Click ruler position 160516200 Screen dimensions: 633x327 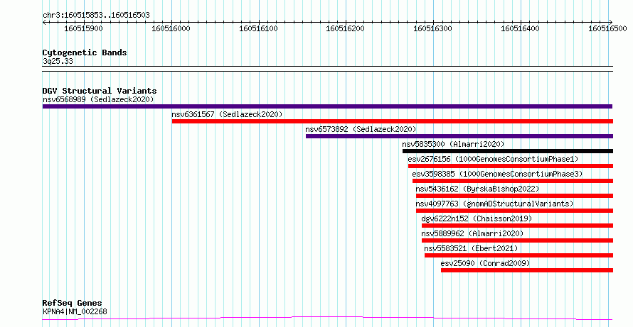345,28
